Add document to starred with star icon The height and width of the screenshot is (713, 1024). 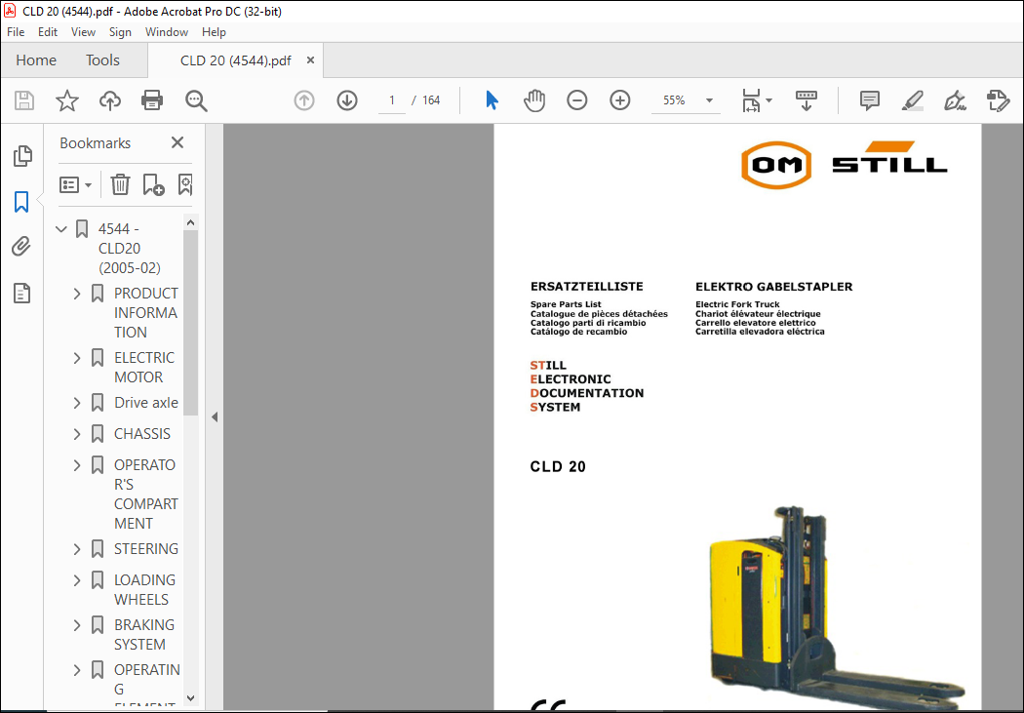66,100
